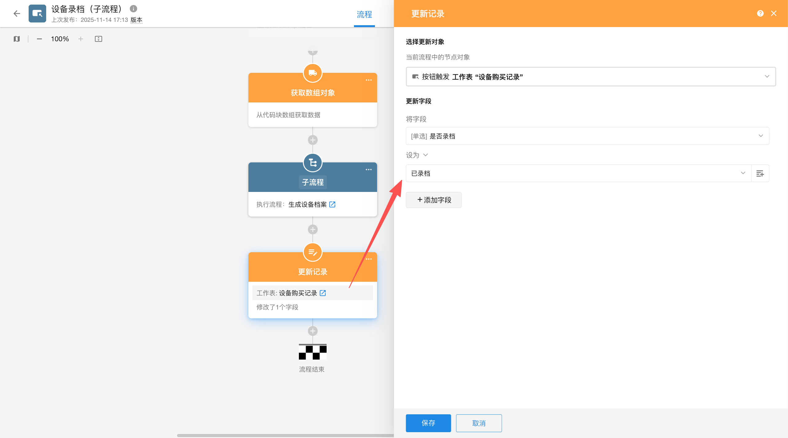The image size is (788, 438).
Task: Open the 是否录档 field dropdown
Action: [761, 136]
